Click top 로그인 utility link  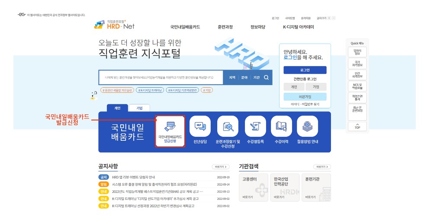(x=275, y=18)
